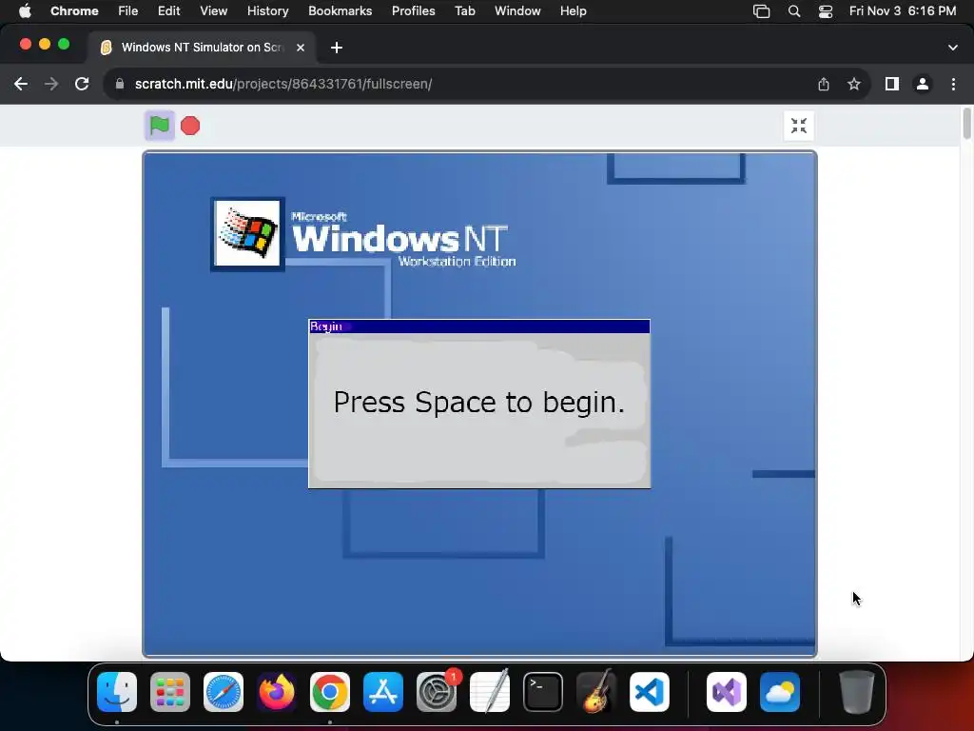The width and height of the screenshot is (974, 731).
Task: Open the Window menu
Action: click(517, 11)
